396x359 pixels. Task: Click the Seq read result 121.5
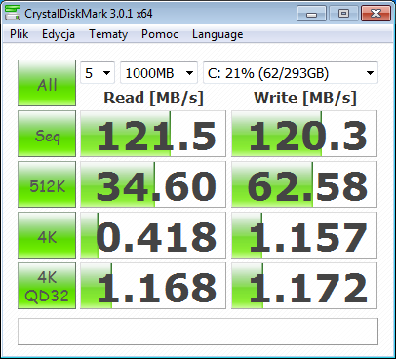pos(153,134)
